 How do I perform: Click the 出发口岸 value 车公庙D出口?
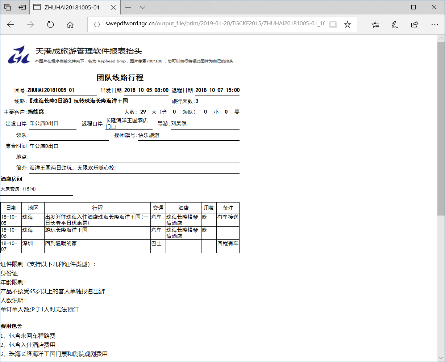44,123
